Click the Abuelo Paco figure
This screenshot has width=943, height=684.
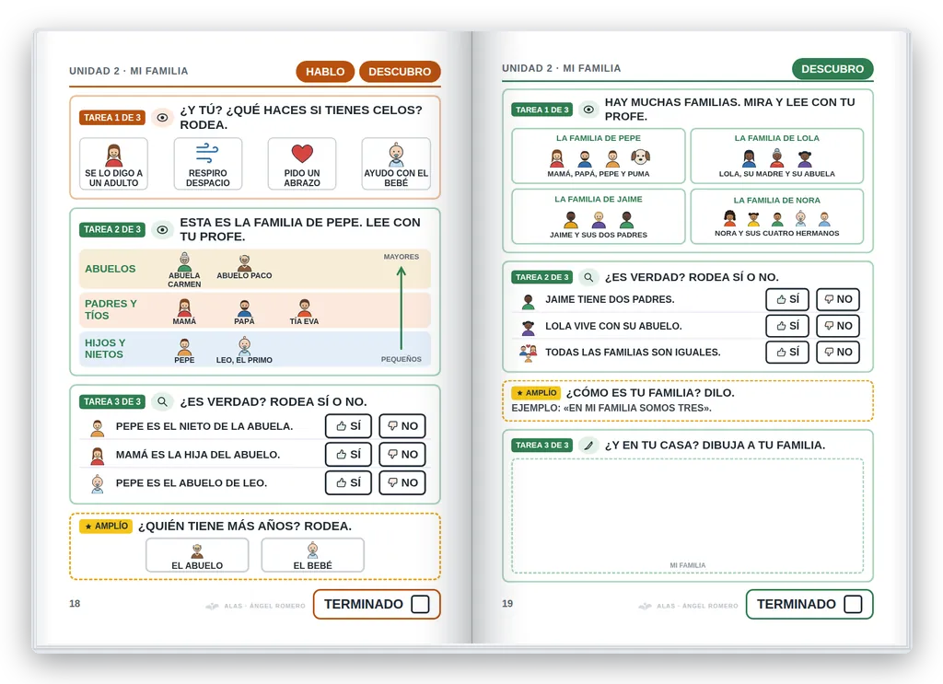[244, 262]
